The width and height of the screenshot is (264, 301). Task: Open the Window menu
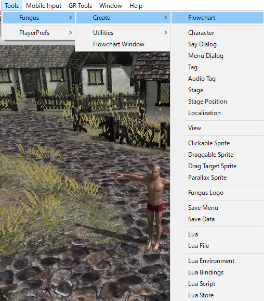(111, 6)
